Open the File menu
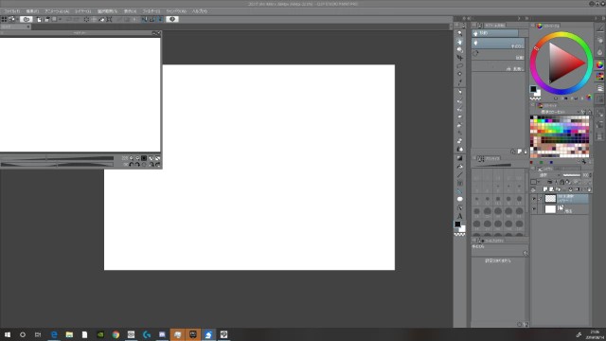Image resolution: width=606 pixels, height=341 pixels. click(x=12, y=11)
